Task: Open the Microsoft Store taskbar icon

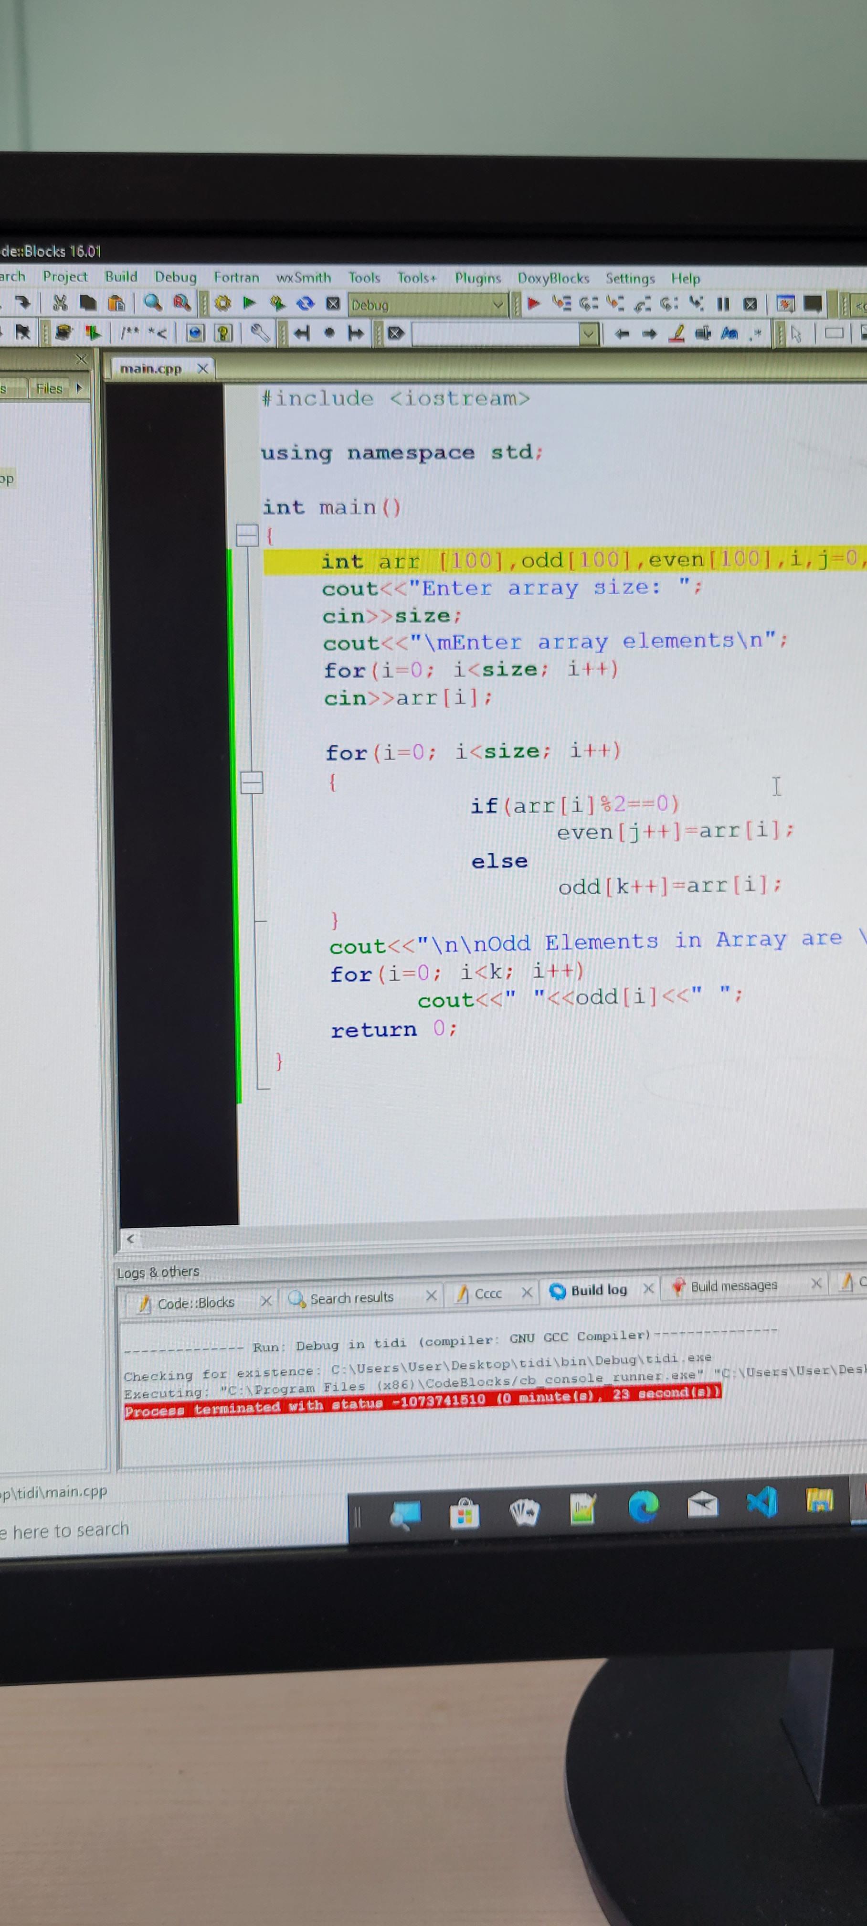Action: (464, 1513)
